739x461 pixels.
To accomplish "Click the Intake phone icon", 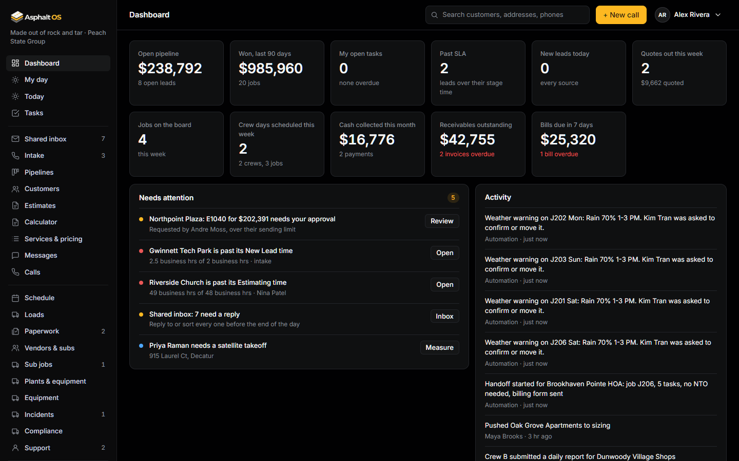I will tap(15, 156).
